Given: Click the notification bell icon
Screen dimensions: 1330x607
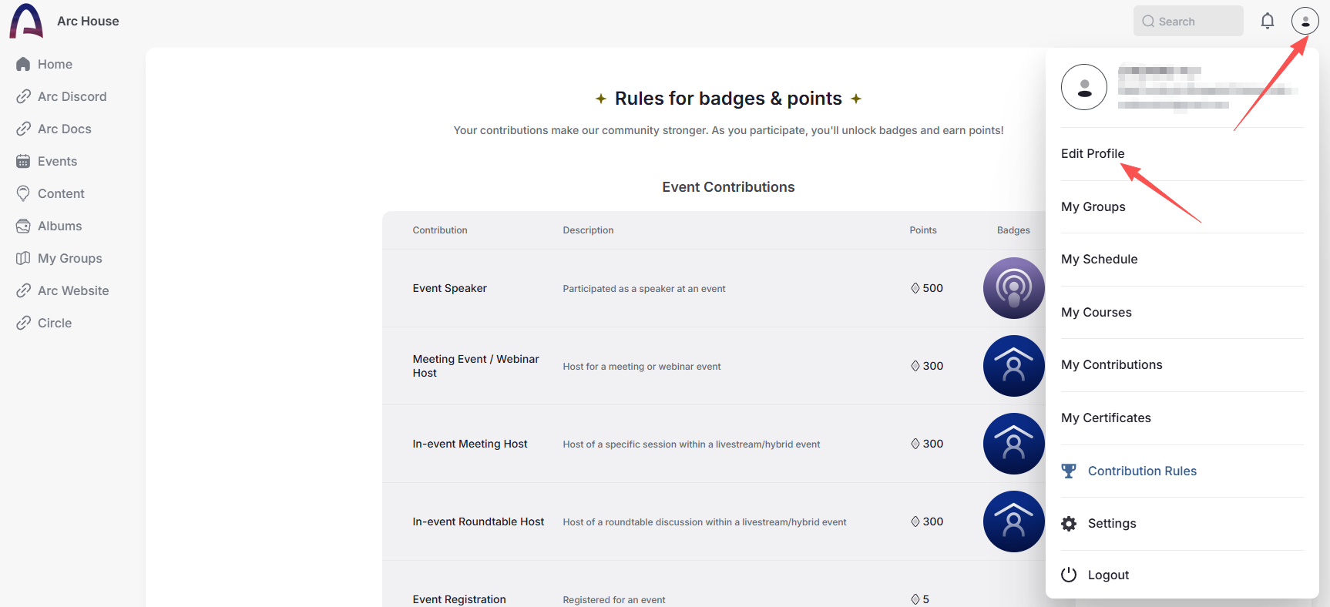Looking at the screenshot, I should pos(1268,21).
